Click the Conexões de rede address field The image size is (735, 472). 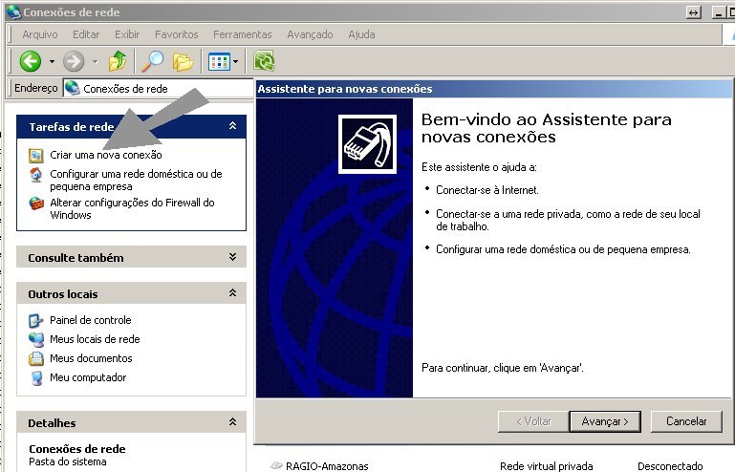(159, 88)
